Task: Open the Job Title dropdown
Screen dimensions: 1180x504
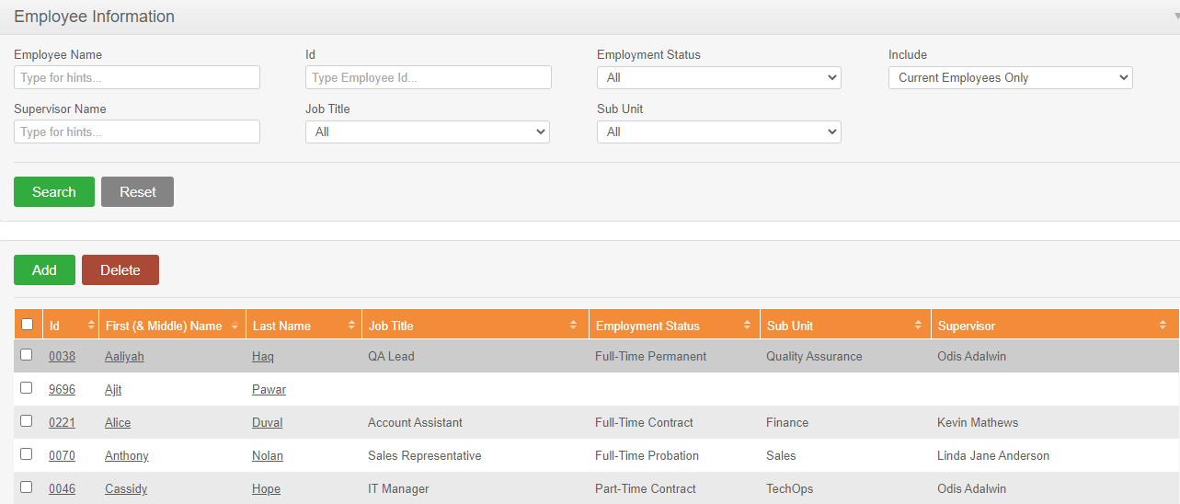Action: point(428,132)
